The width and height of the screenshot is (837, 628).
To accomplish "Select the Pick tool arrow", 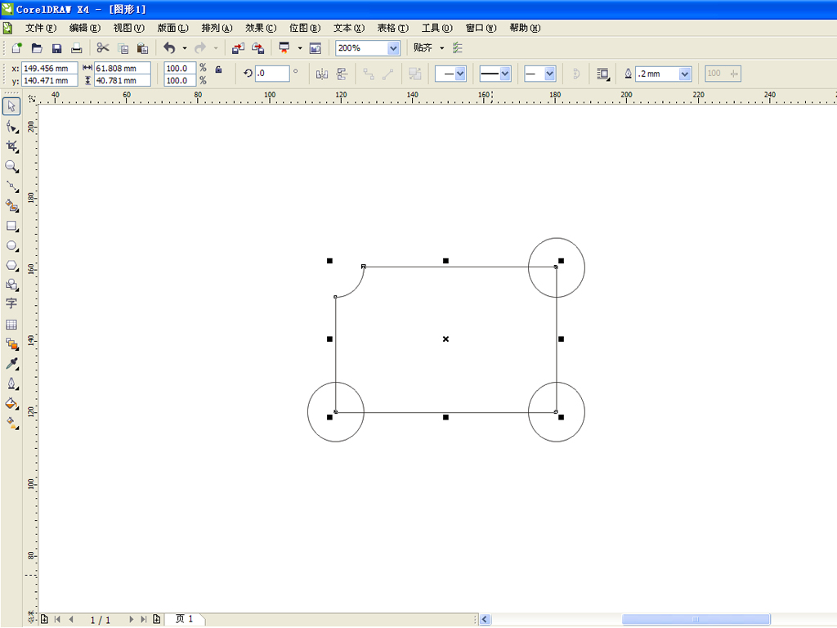I will 11,105.
